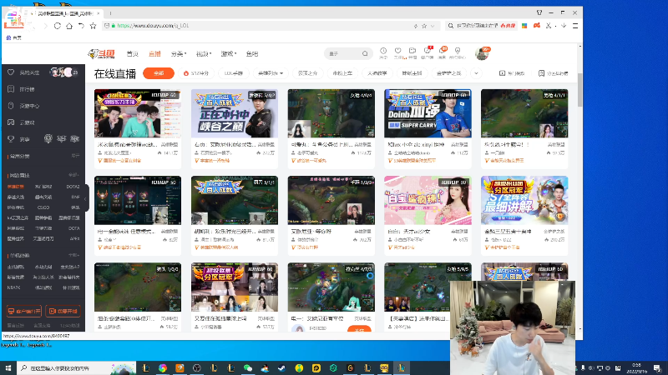Screen dimensions: 668x375
Task: Click the site search magnifier in Douyu header
Action: point(365,53)
